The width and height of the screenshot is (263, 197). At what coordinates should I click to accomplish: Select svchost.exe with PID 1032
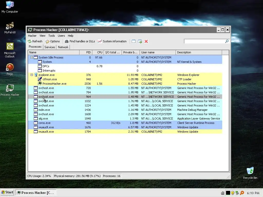tap(125, 101)
